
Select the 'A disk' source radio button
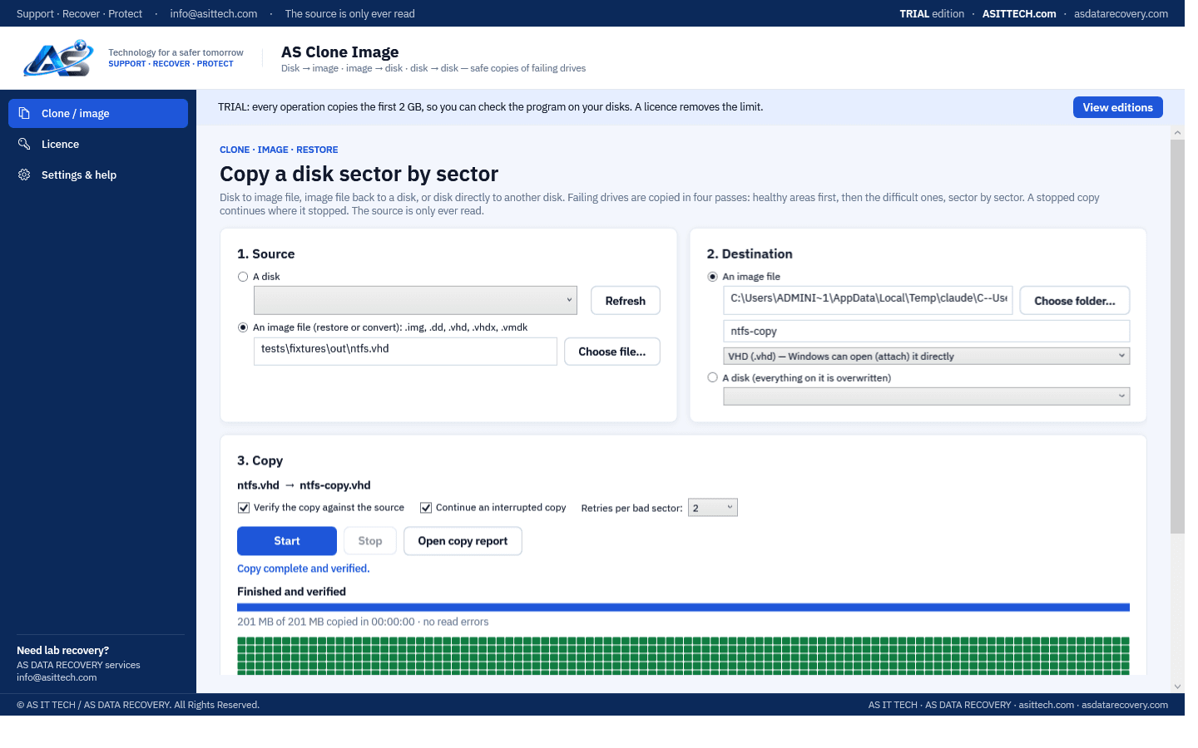tap(243, 277)
